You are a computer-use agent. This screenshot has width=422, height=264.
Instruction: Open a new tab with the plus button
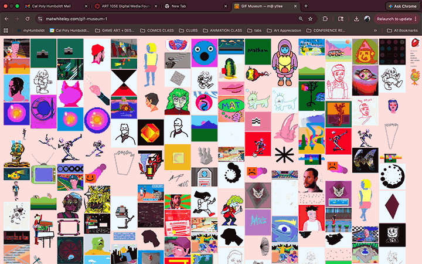306,6
